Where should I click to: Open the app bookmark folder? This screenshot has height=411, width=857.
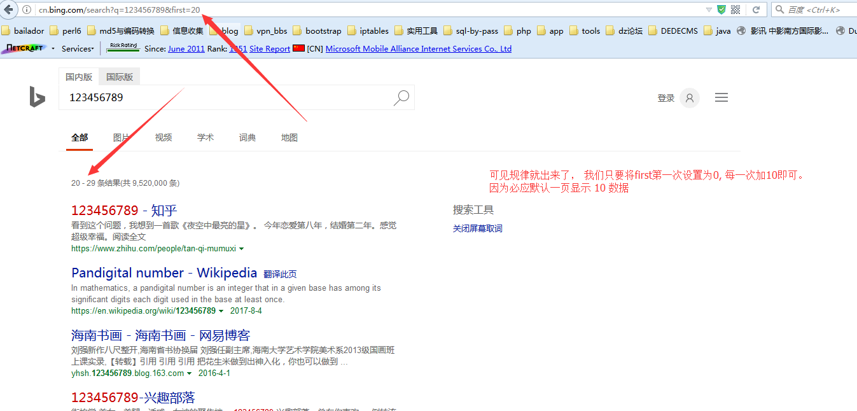click(x=550, y=31)
